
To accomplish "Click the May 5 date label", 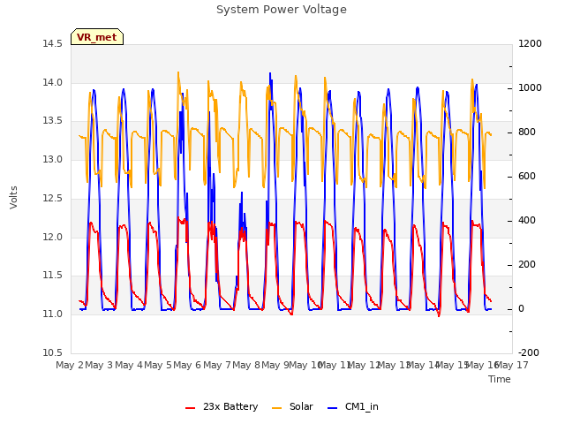I will [158, 365].
